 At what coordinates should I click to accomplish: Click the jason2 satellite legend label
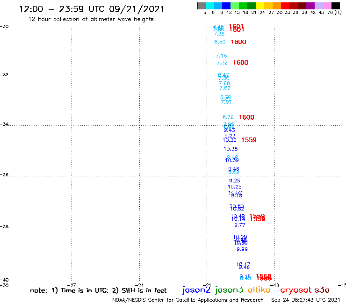point(196,290)
